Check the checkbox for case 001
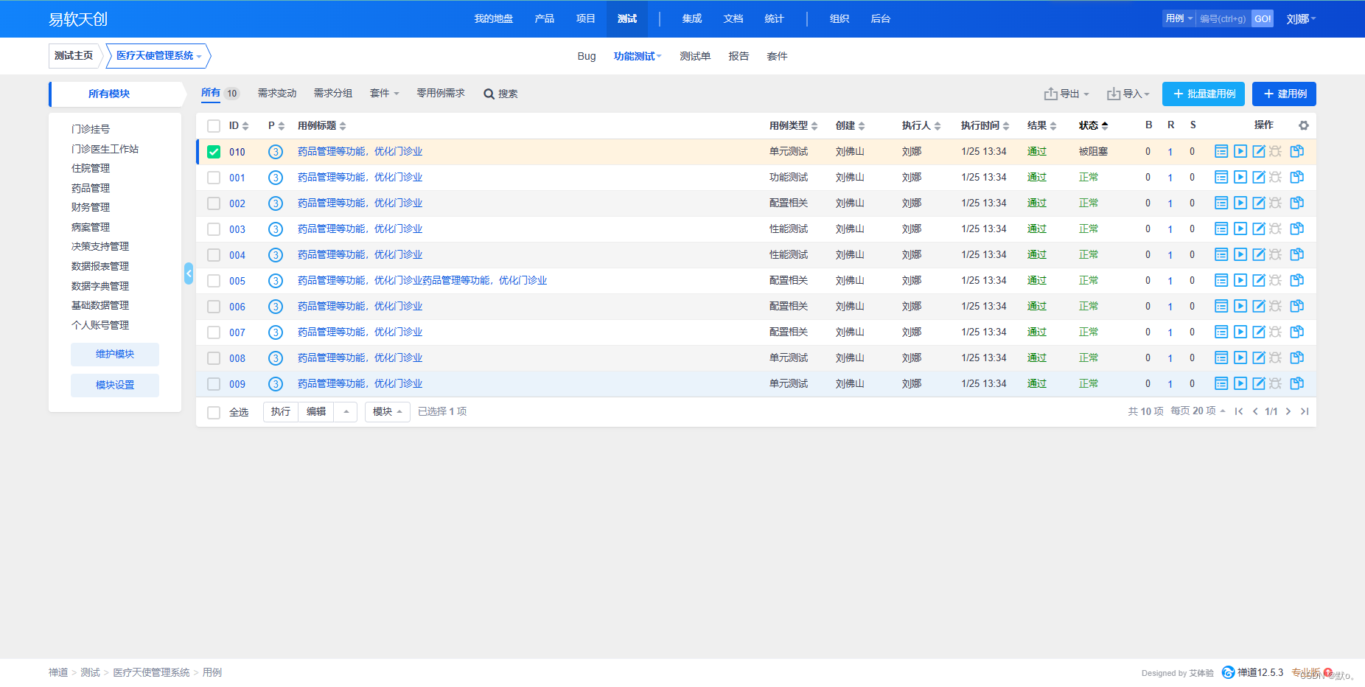This screenshot has height=687, width=1365. (214, 178)
